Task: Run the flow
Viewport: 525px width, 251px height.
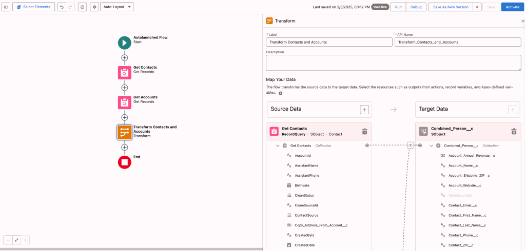Action: 398,7
